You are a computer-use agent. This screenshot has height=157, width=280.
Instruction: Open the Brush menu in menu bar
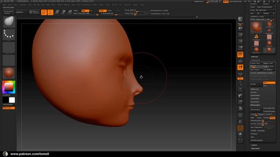click(x=10, y=5)
